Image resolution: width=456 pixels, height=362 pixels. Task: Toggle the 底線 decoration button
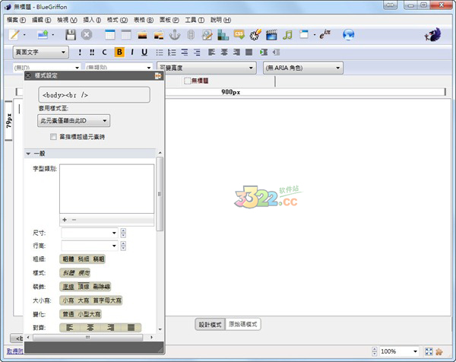coord(68,286)
